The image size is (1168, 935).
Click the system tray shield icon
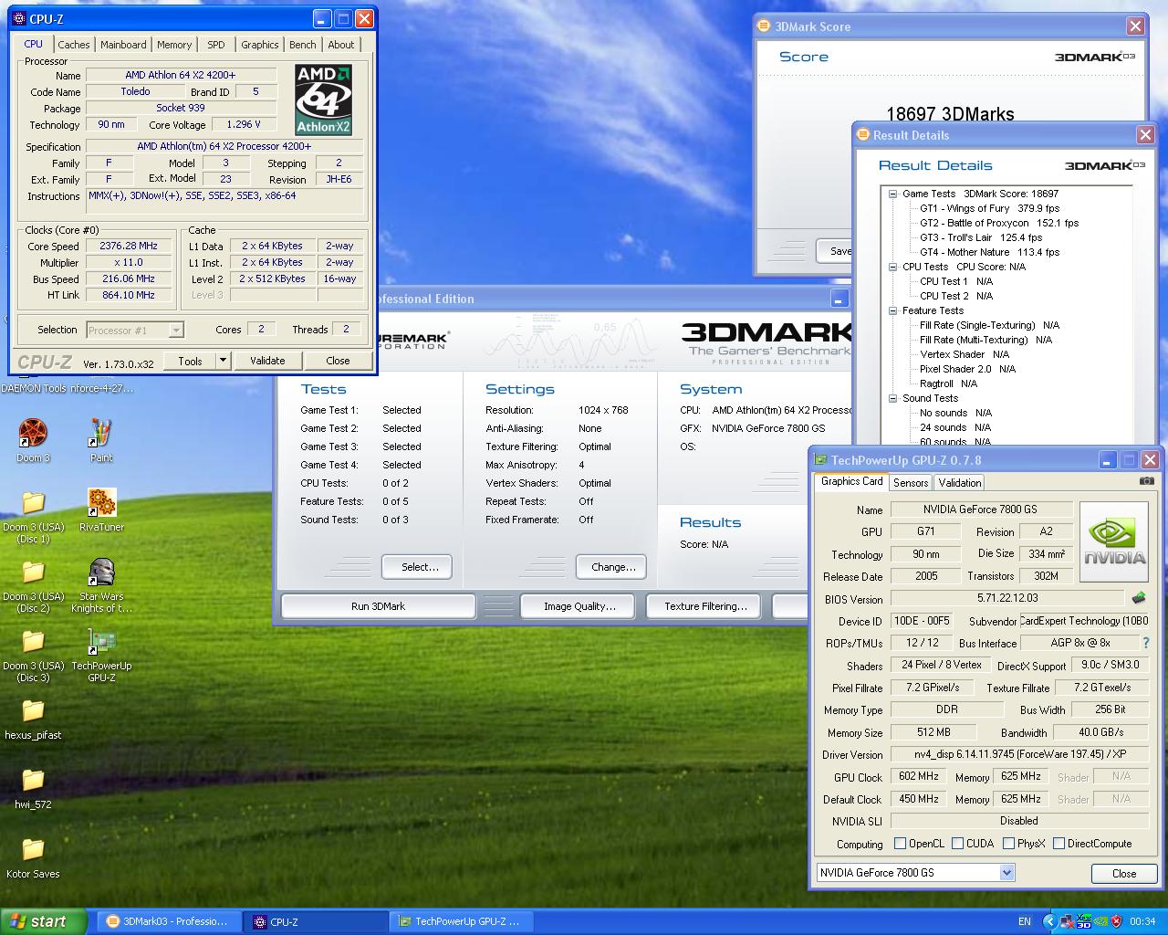(1115, 921)
